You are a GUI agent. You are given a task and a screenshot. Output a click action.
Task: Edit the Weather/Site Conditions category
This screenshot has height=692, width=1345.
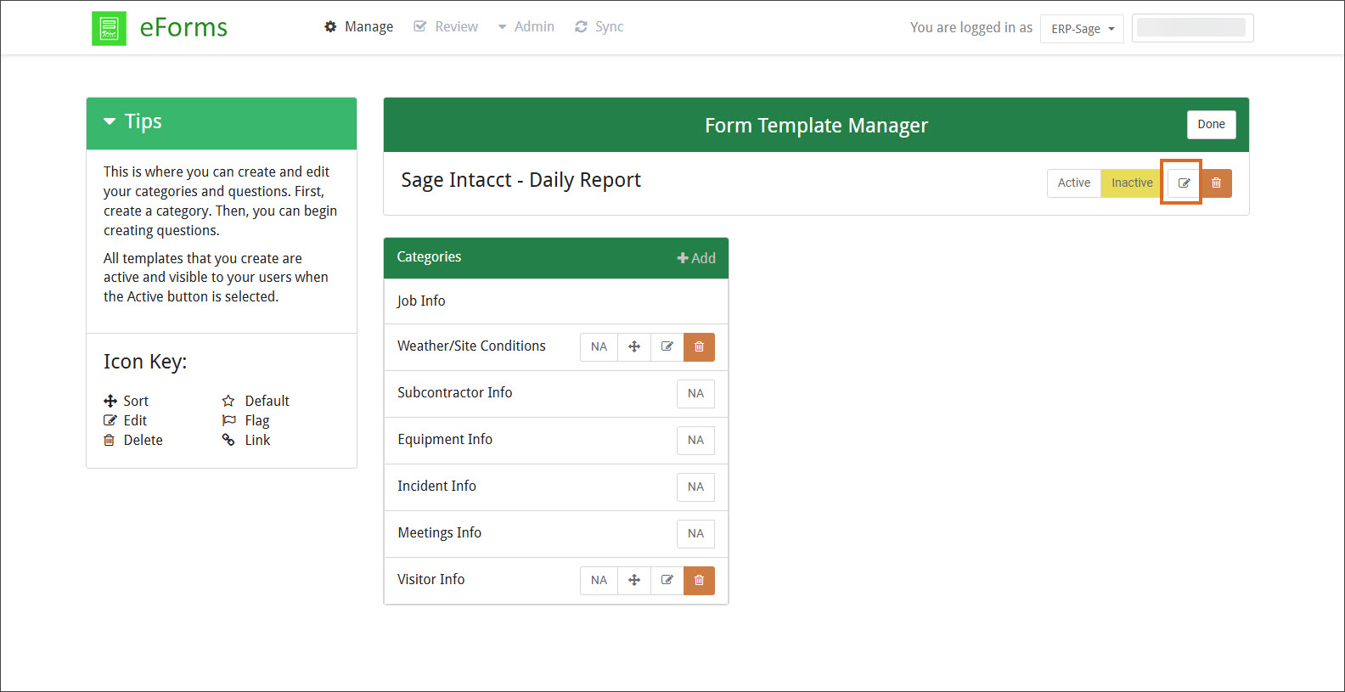coord(667,346)
